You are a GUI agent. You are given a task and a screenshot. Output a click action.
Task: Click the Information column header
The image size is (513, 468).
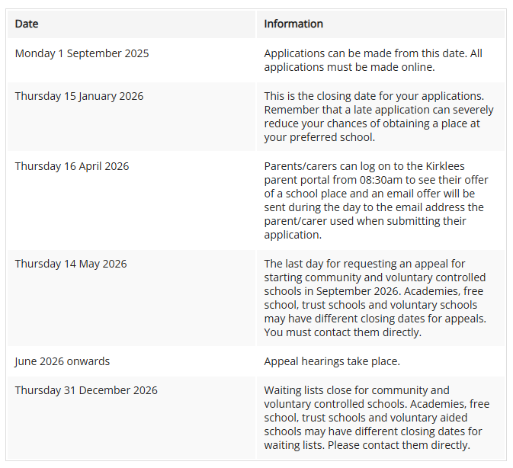(293, 24)
